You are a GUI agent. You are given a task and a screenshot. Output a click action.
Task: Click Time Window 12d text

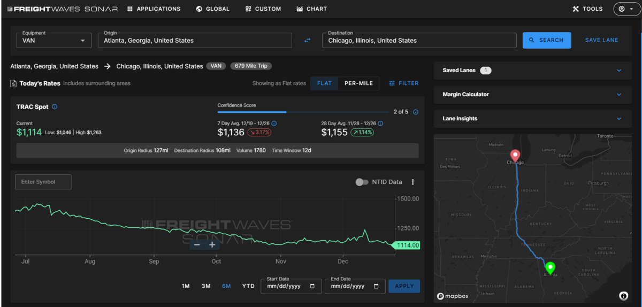(x=292, y=151)
